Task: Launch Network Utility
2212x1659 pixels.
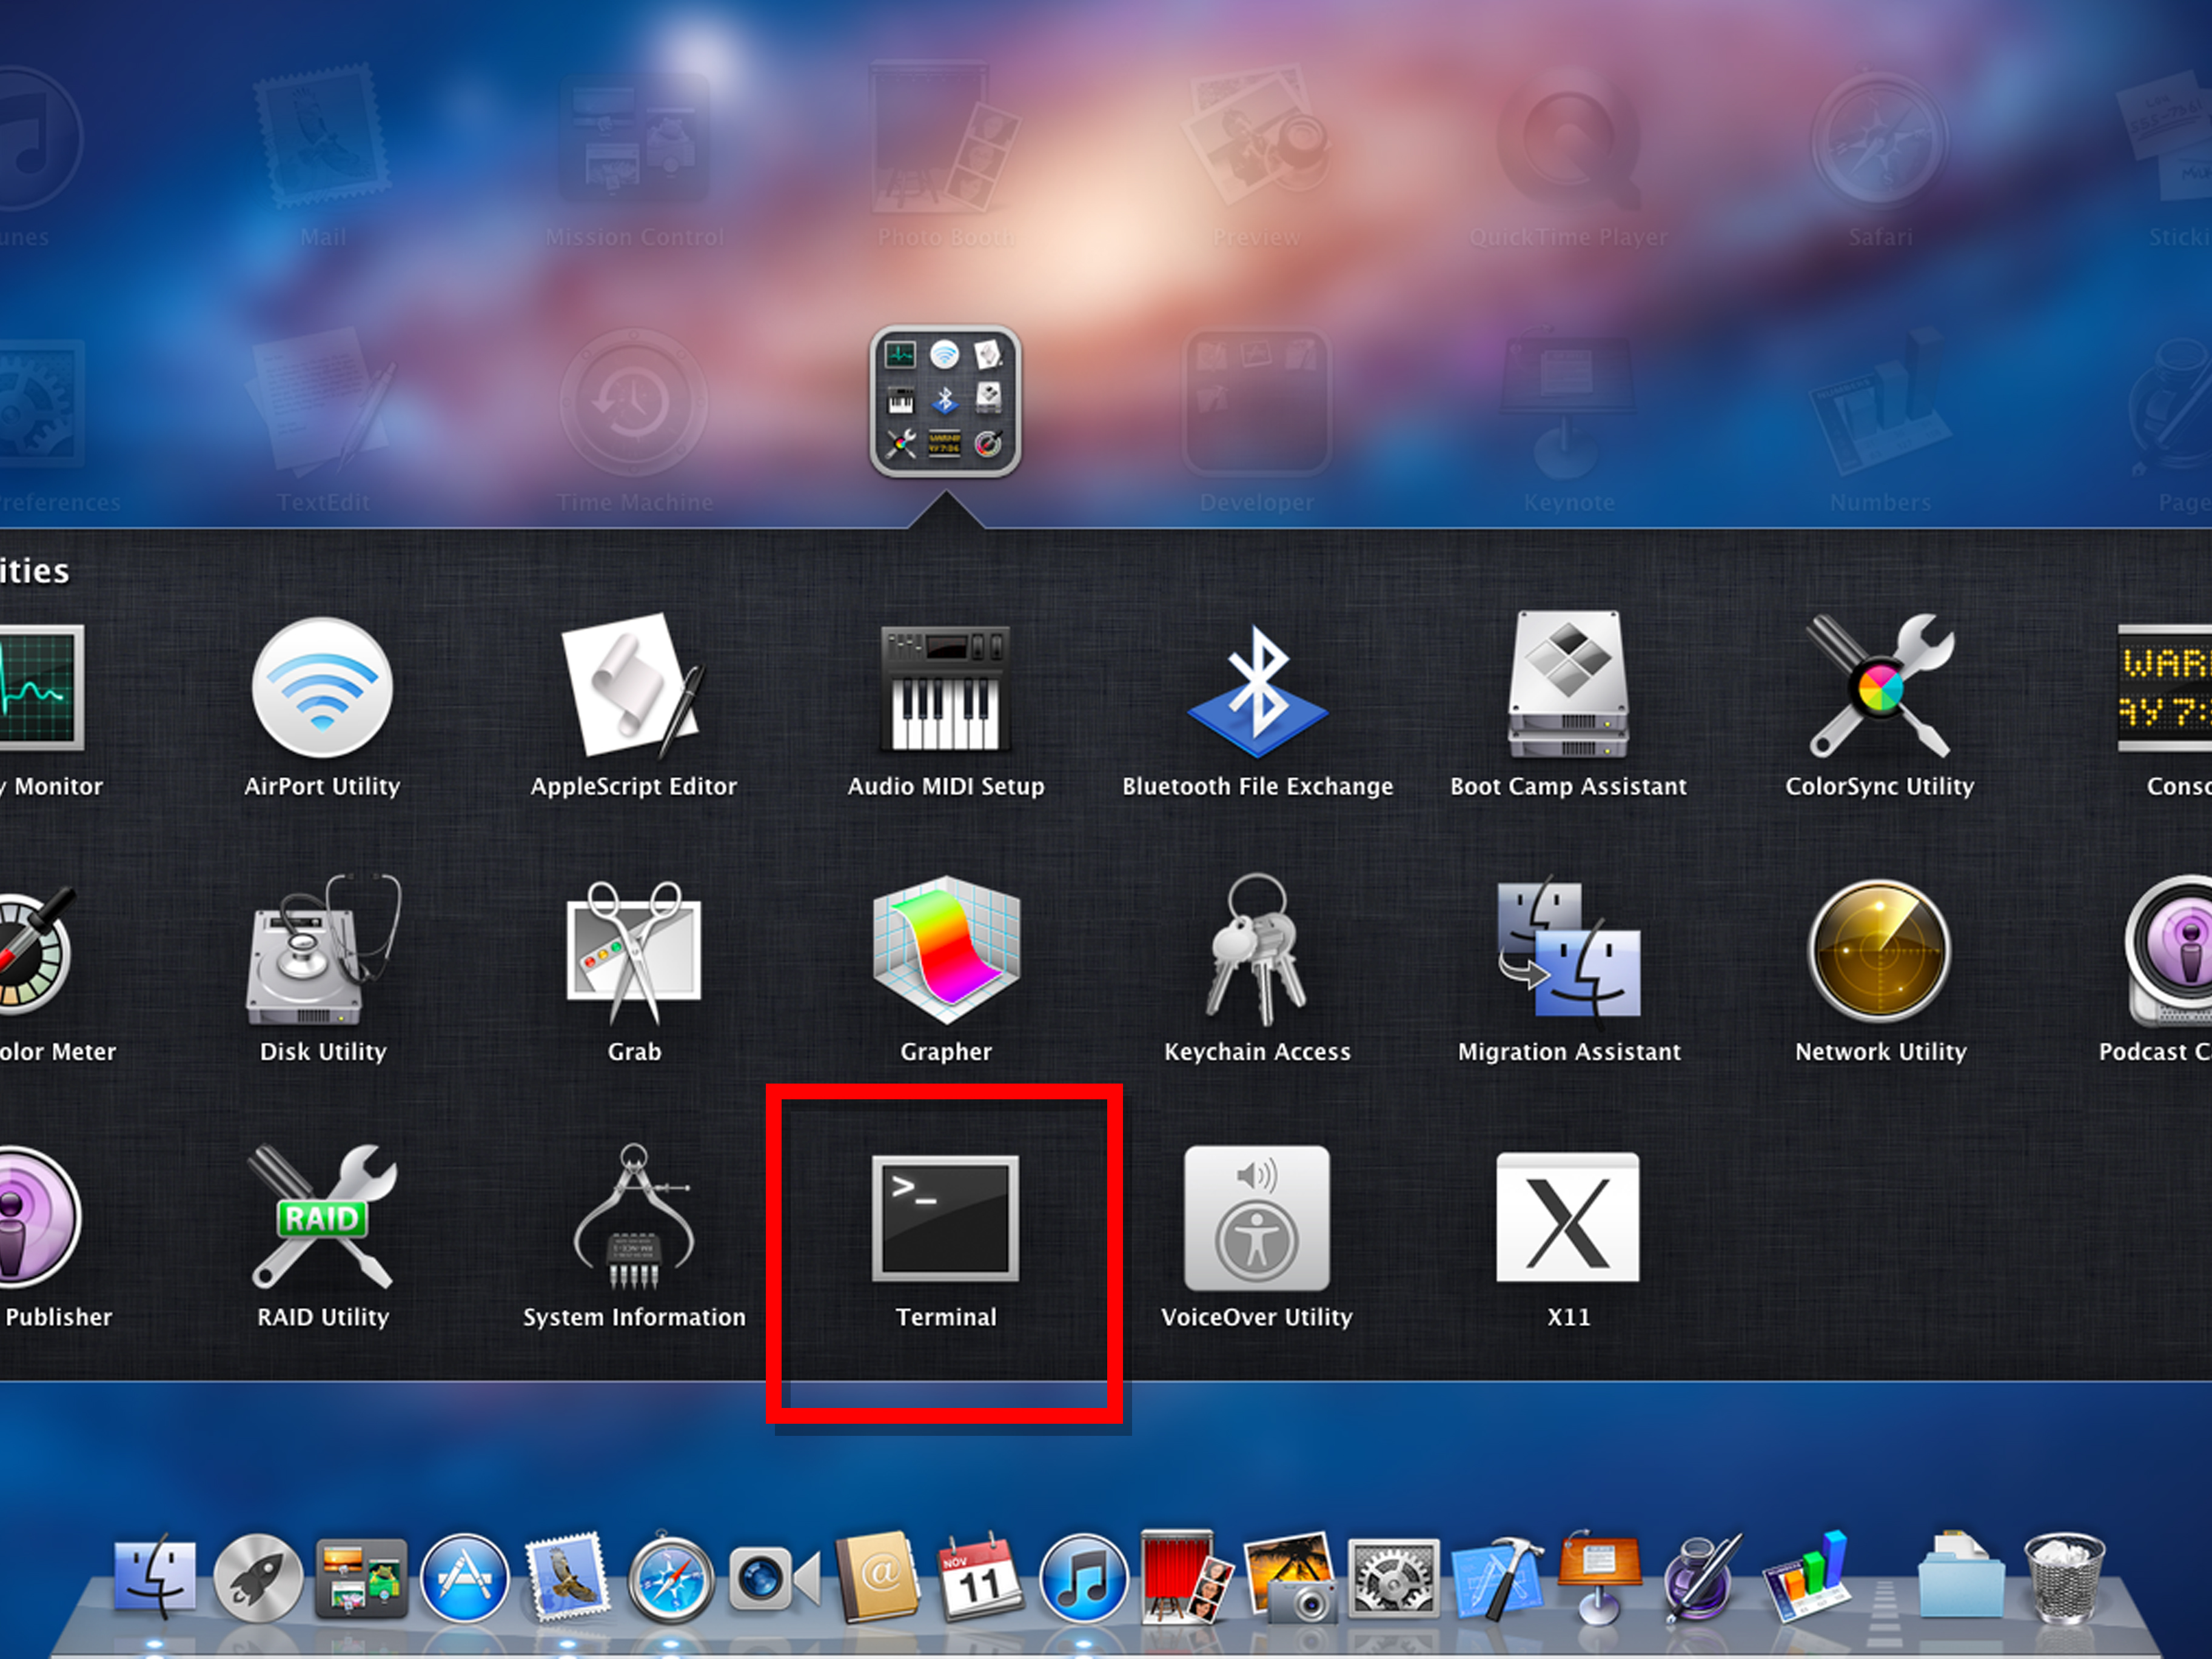Action: click(1880, 950)
